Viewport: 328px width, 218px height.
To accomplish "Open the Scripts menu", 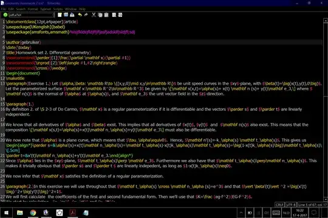I will (58, 9).
